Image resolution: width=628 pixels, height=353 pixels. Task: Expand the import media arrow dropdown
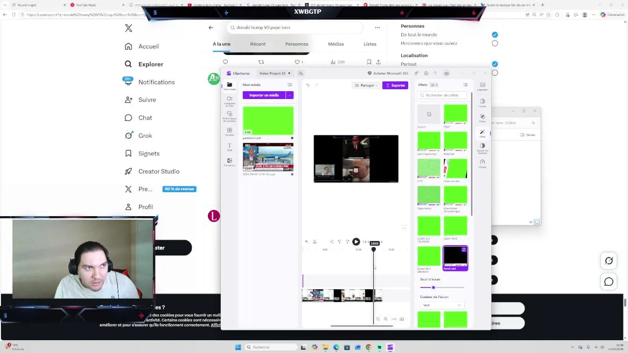[289, 95]
